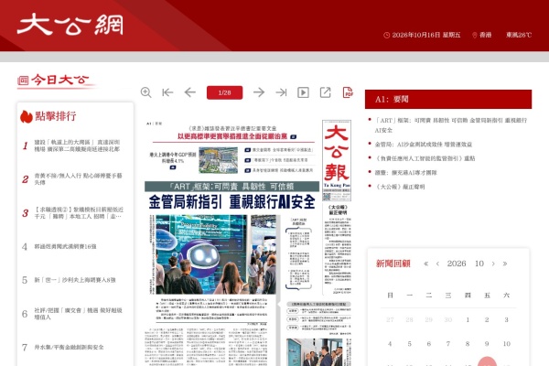Click the 2026 year label in calendar
This screenshot has width=549, height=366.
457,264
